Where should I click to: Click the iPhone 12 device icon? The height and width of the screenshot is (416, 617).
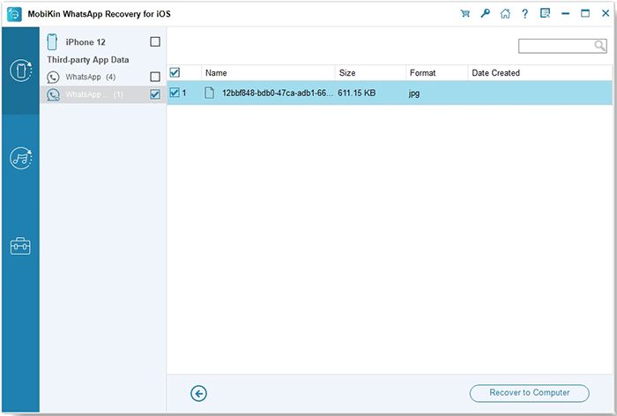pos(52,41)
